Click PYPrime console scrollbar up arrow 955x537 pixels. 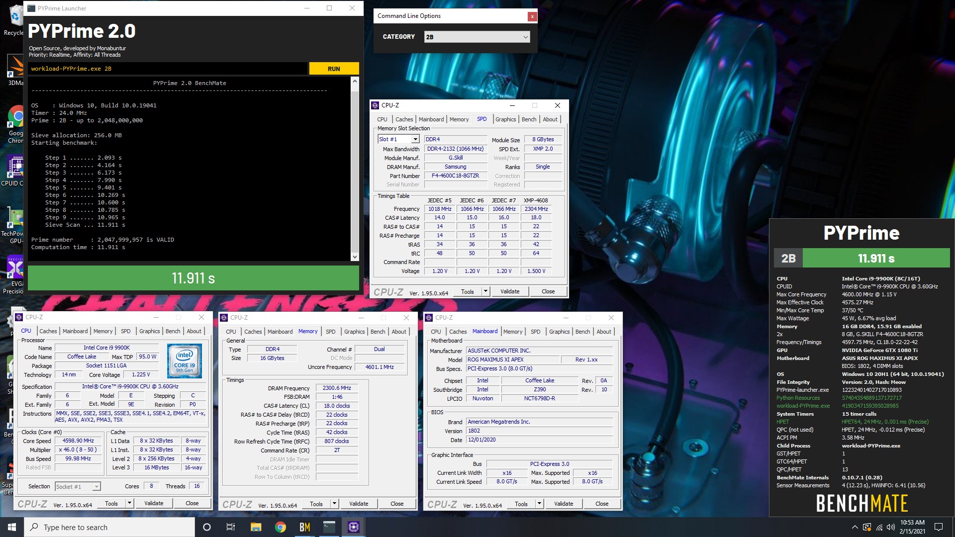[355, 81]
